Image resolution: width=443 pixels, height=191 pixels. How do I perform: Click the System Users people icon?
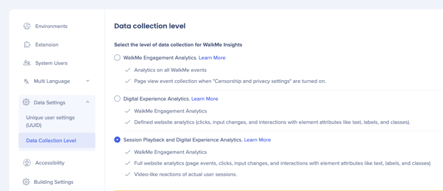click(x=27, y=63)
